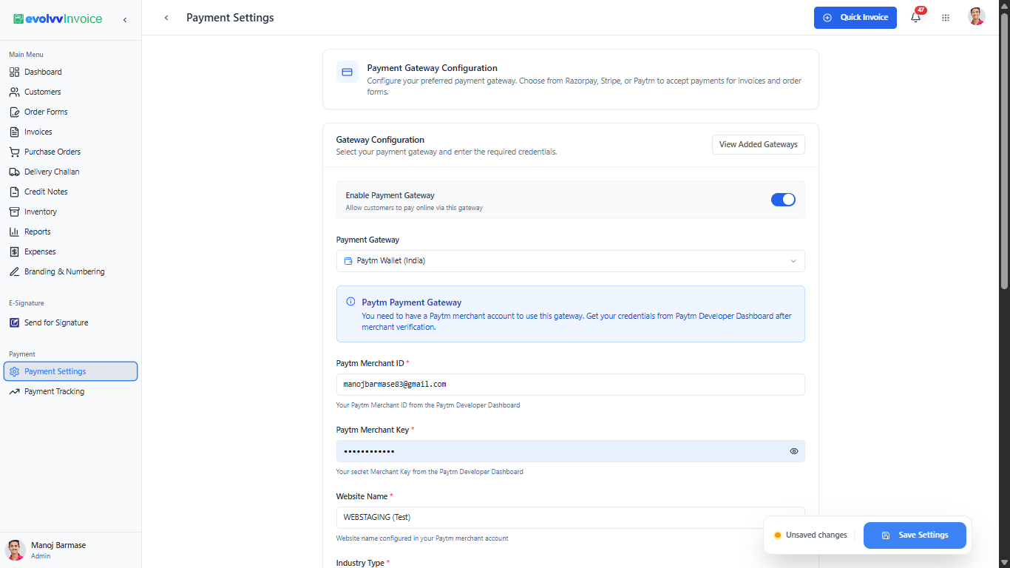The width and height of the screenshot is (1010, 568).
Task: Open the Customers menu item
Action: 71,92
